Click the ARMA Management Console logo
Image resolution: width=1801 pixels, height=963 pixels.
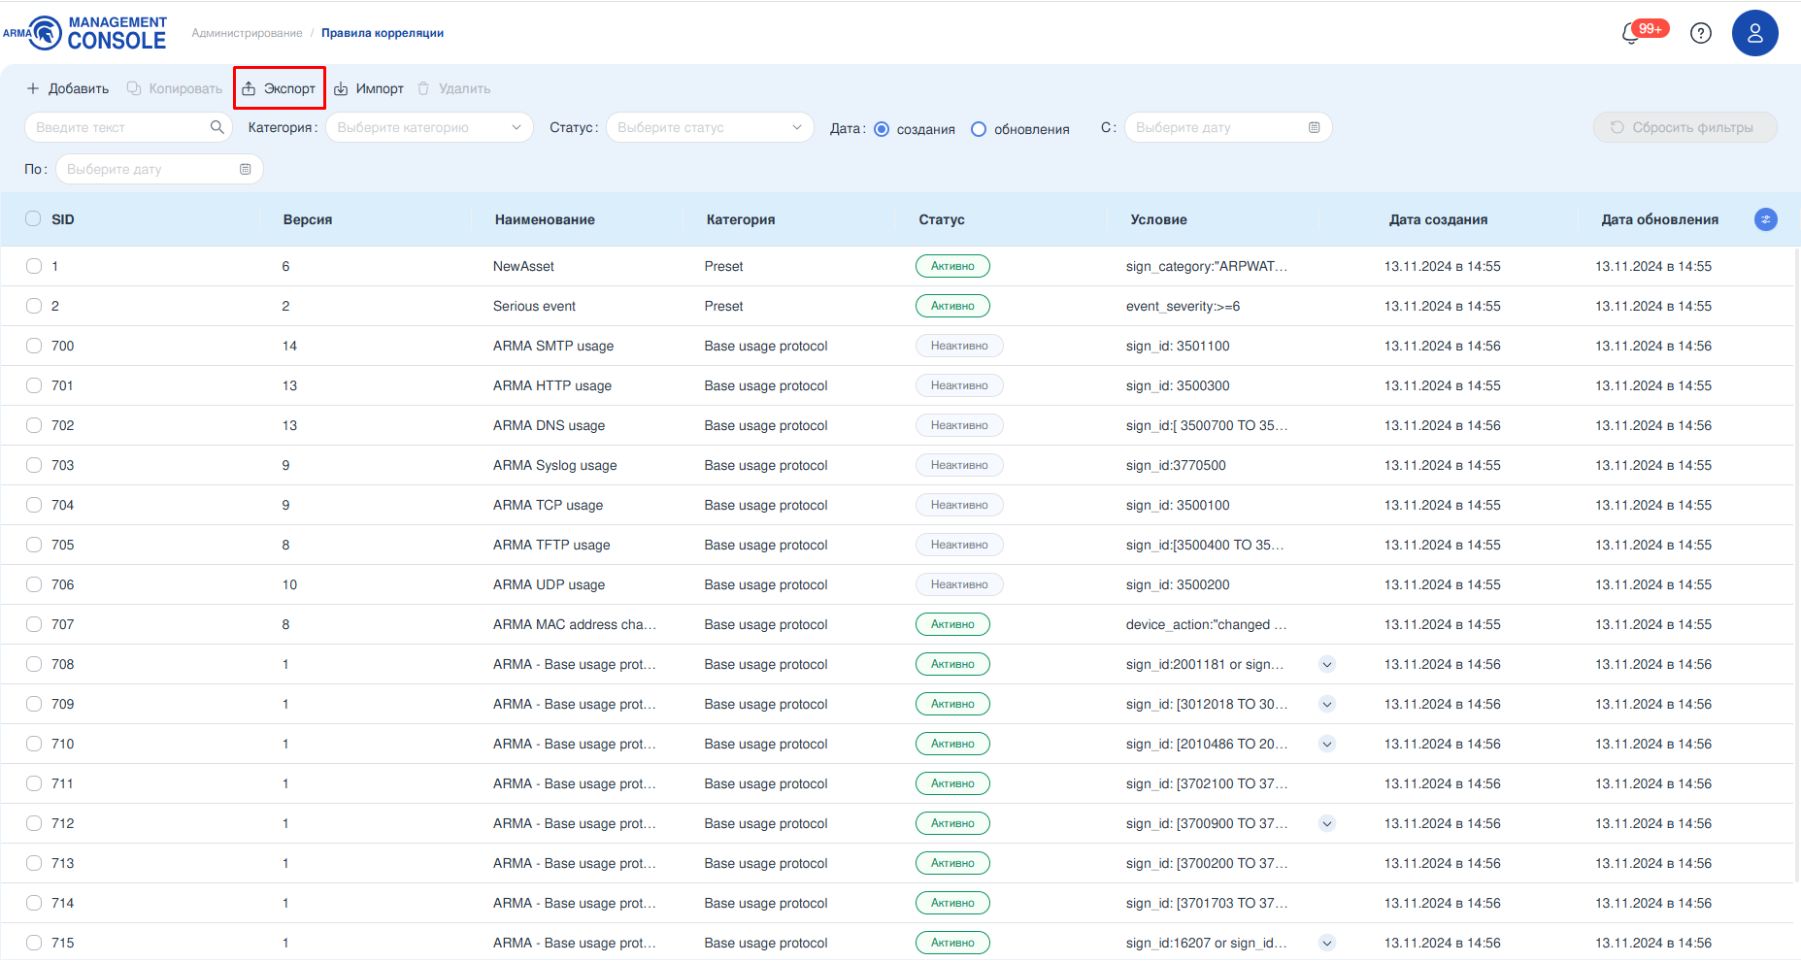click(85, 33)
